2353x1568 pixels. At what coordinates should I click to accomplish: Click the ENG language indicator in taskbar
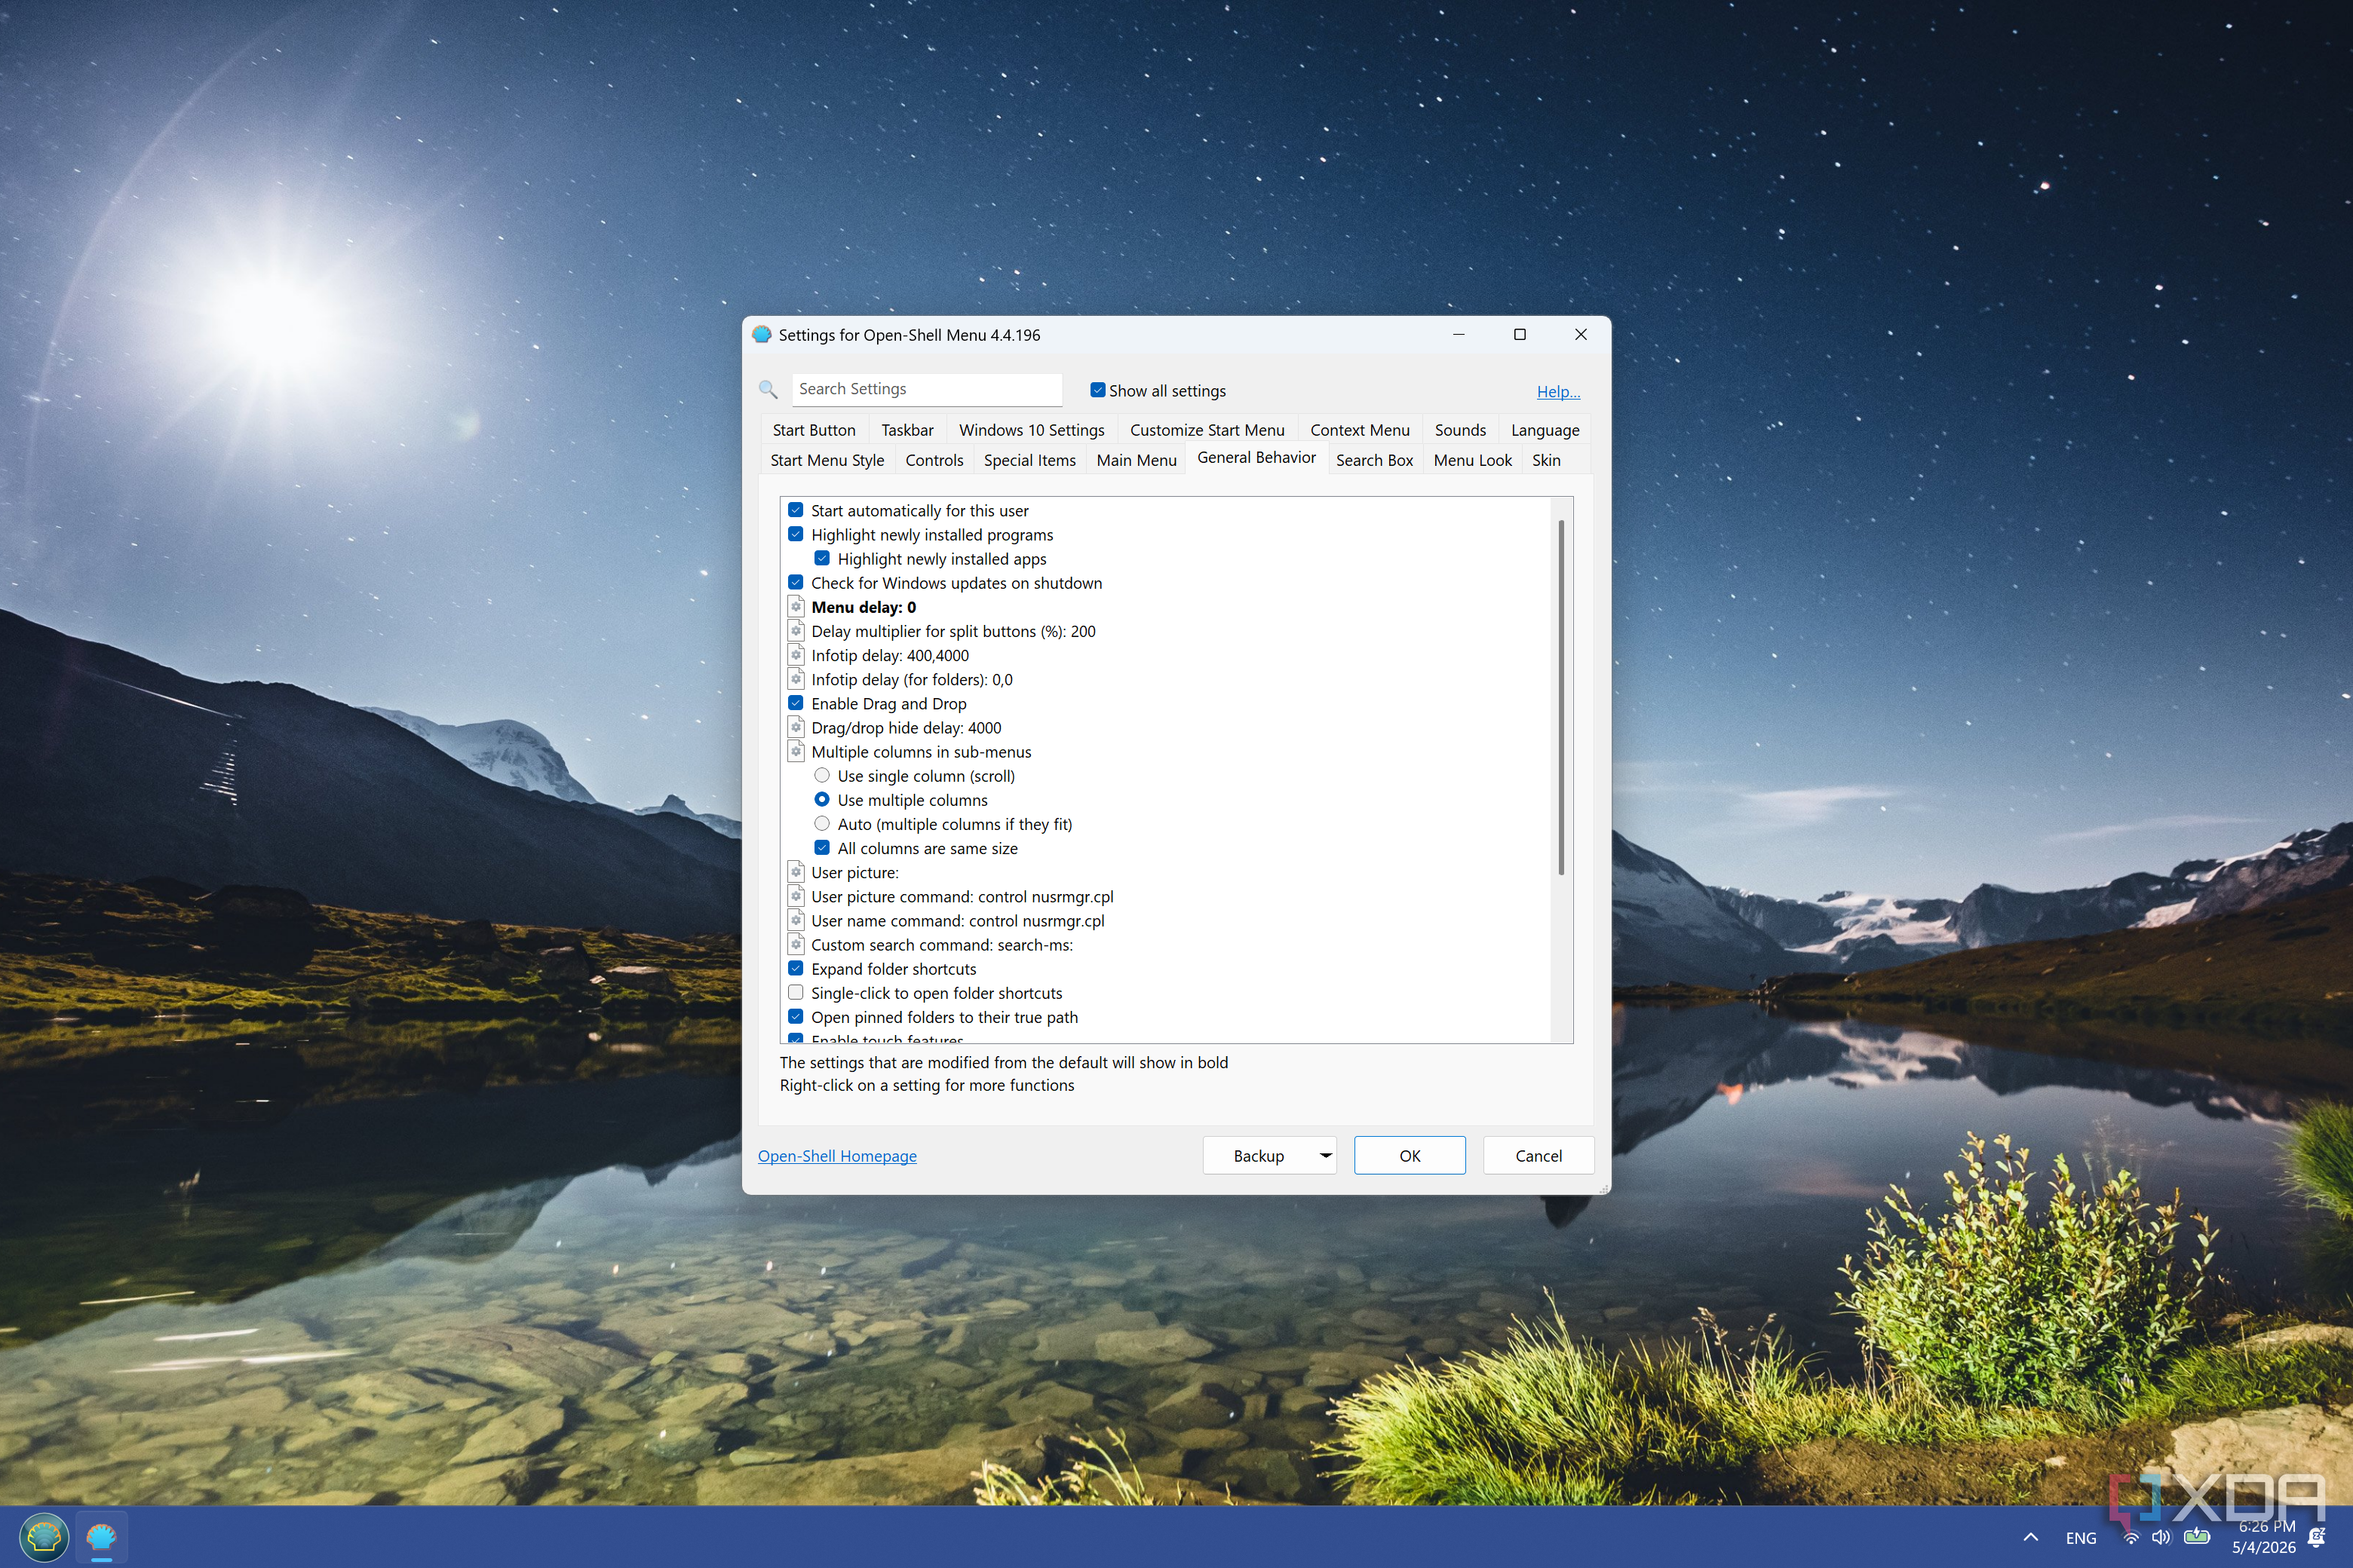tap(2081, 1538)
